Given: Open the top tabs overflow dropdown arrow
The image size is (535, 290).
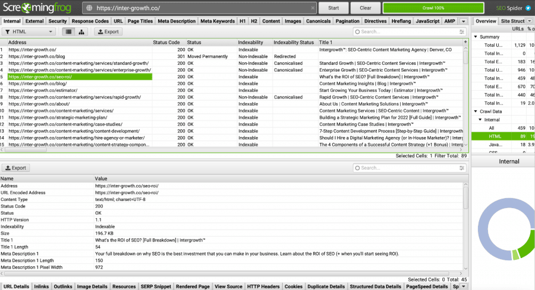Looking at the screenshot, I should click(x=463, y=21).
